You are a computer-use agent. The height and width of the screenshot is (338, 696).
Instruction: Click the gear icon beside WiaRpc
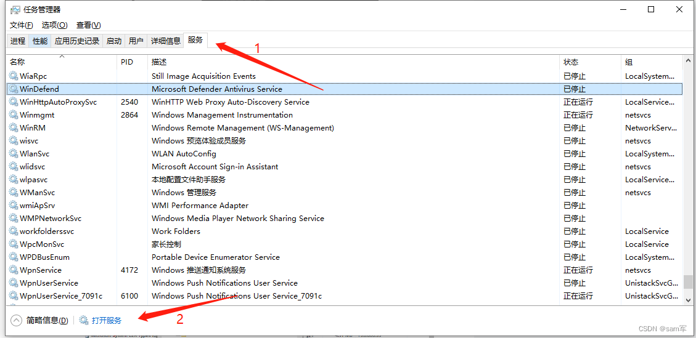pos(14,76)
